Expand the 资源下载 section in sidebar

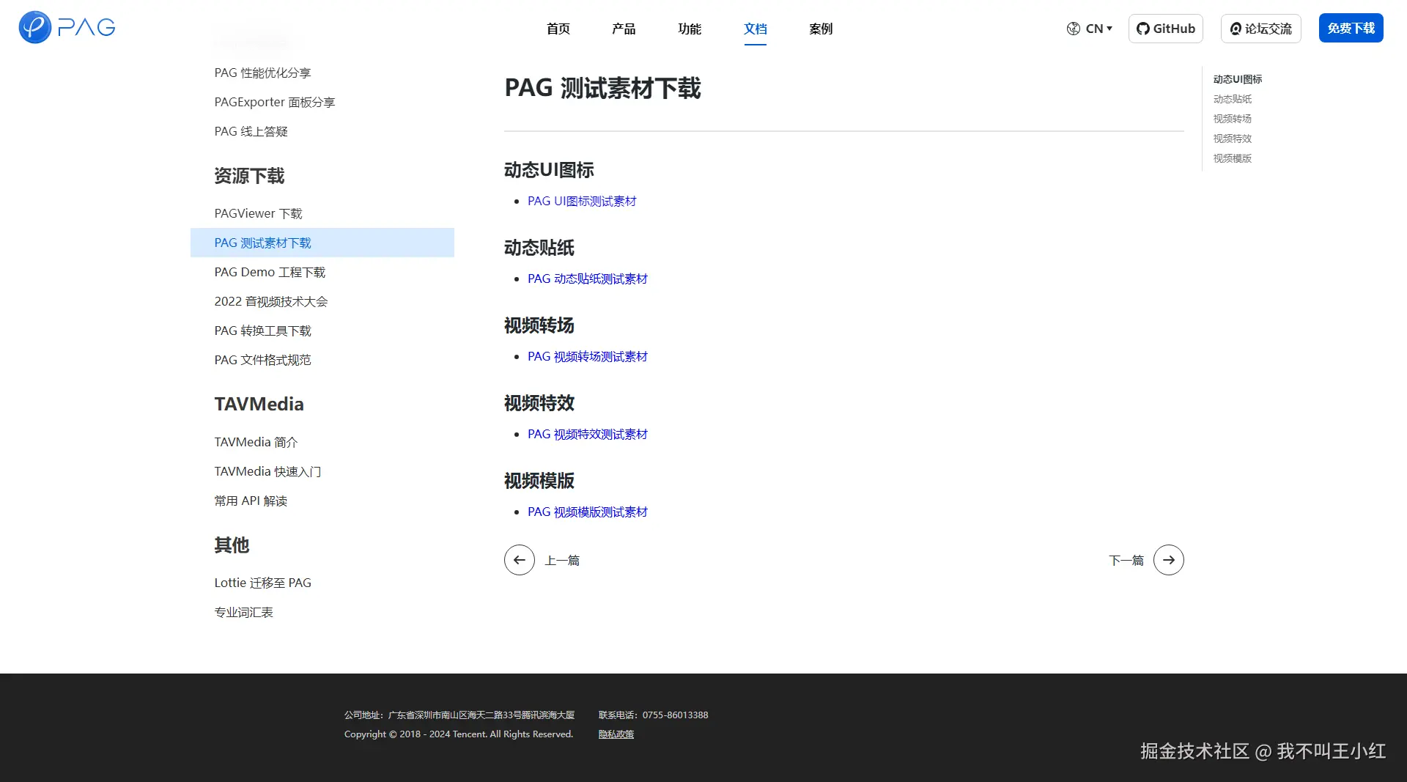[248, 176]
